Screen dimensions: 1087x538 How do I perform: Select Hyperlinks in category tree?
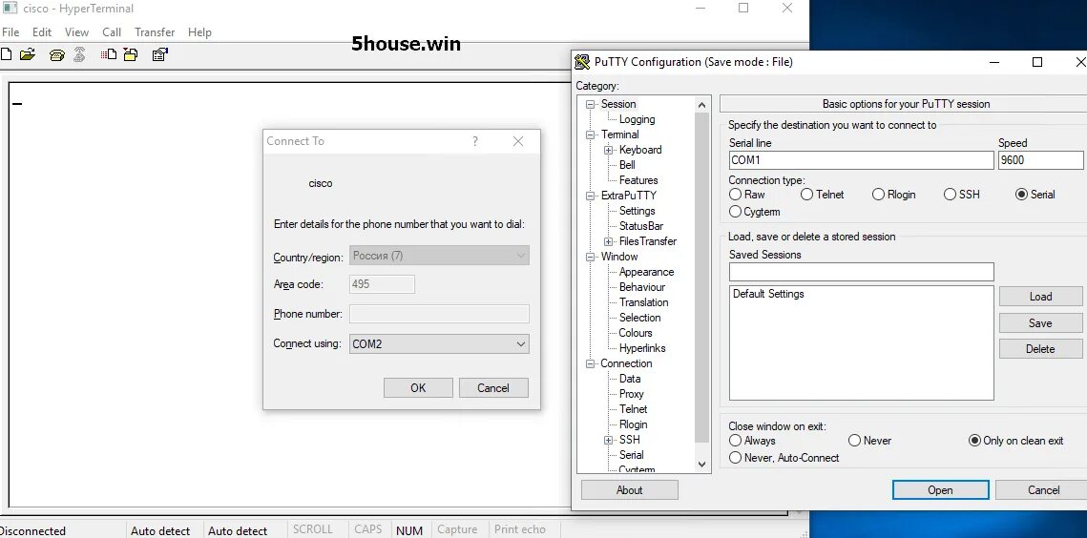coord(642,348)
